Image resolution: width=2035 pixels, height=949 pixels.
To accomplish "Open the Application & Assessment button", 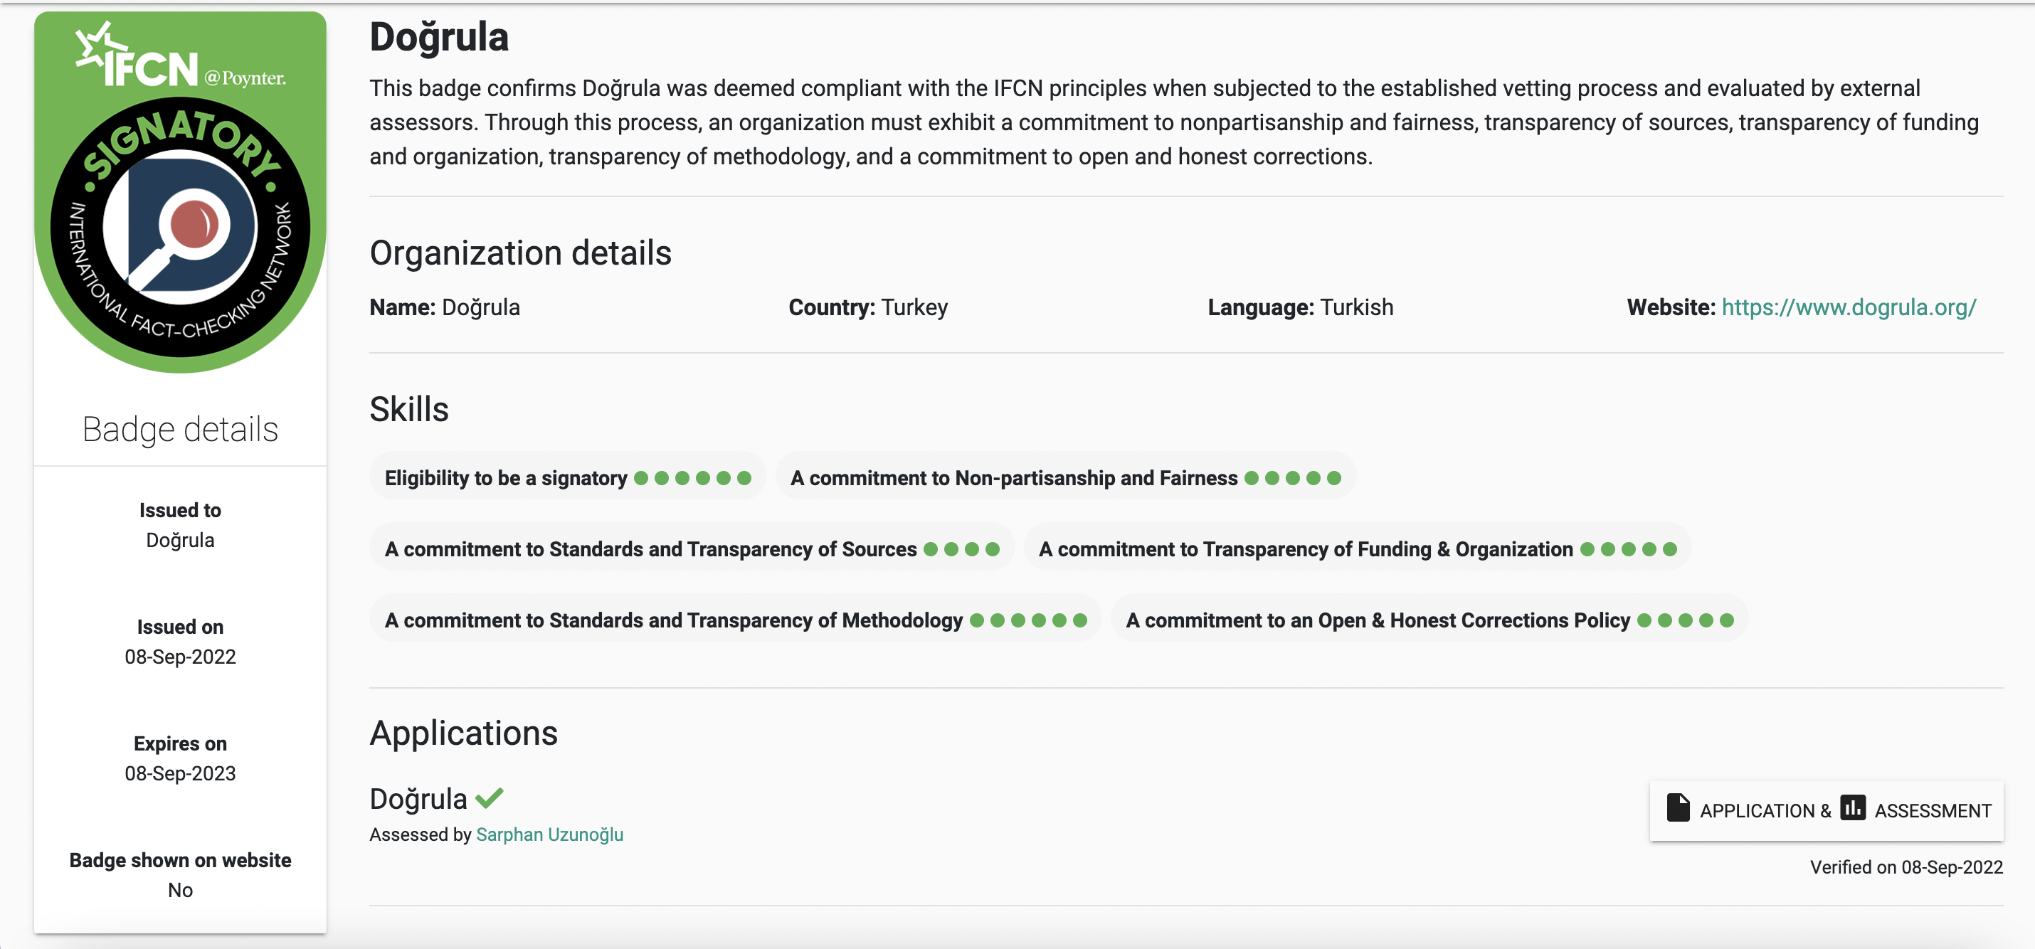I will point(1826,810).
